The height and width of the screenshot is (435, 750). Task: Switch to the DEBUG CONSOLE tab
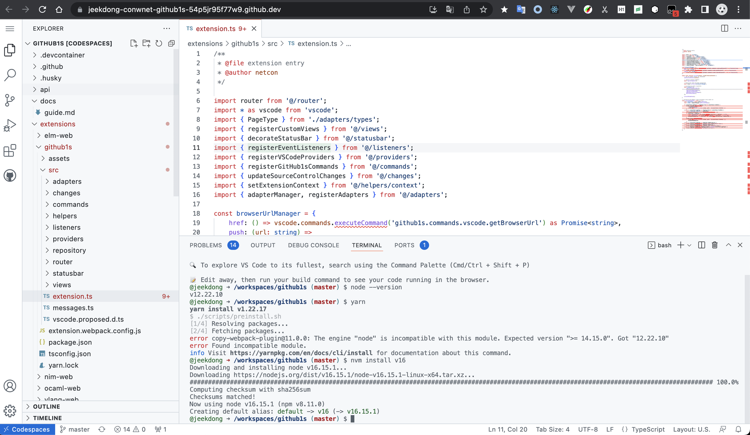click(313, 245)
